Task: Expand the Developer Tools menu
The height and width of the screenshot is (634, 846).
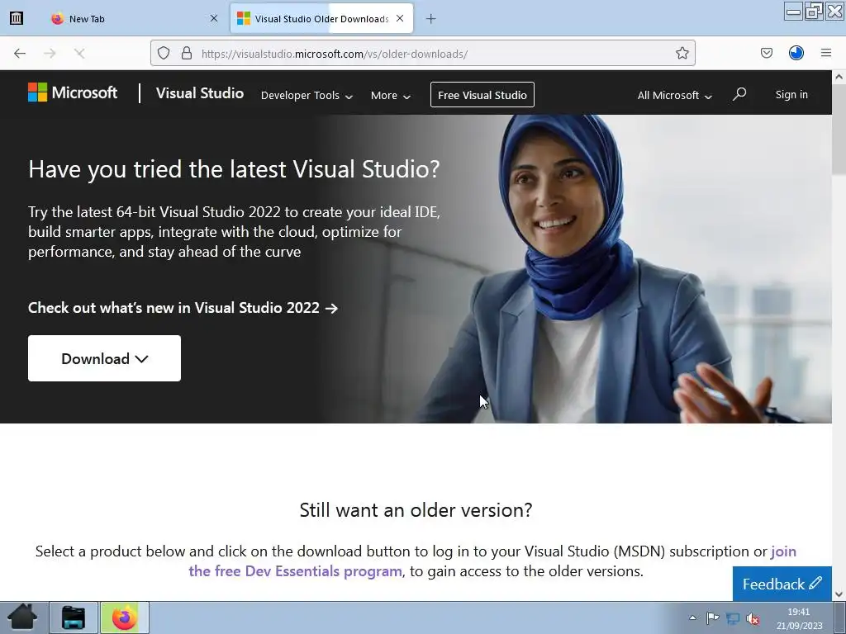Action: click(307, 96)
